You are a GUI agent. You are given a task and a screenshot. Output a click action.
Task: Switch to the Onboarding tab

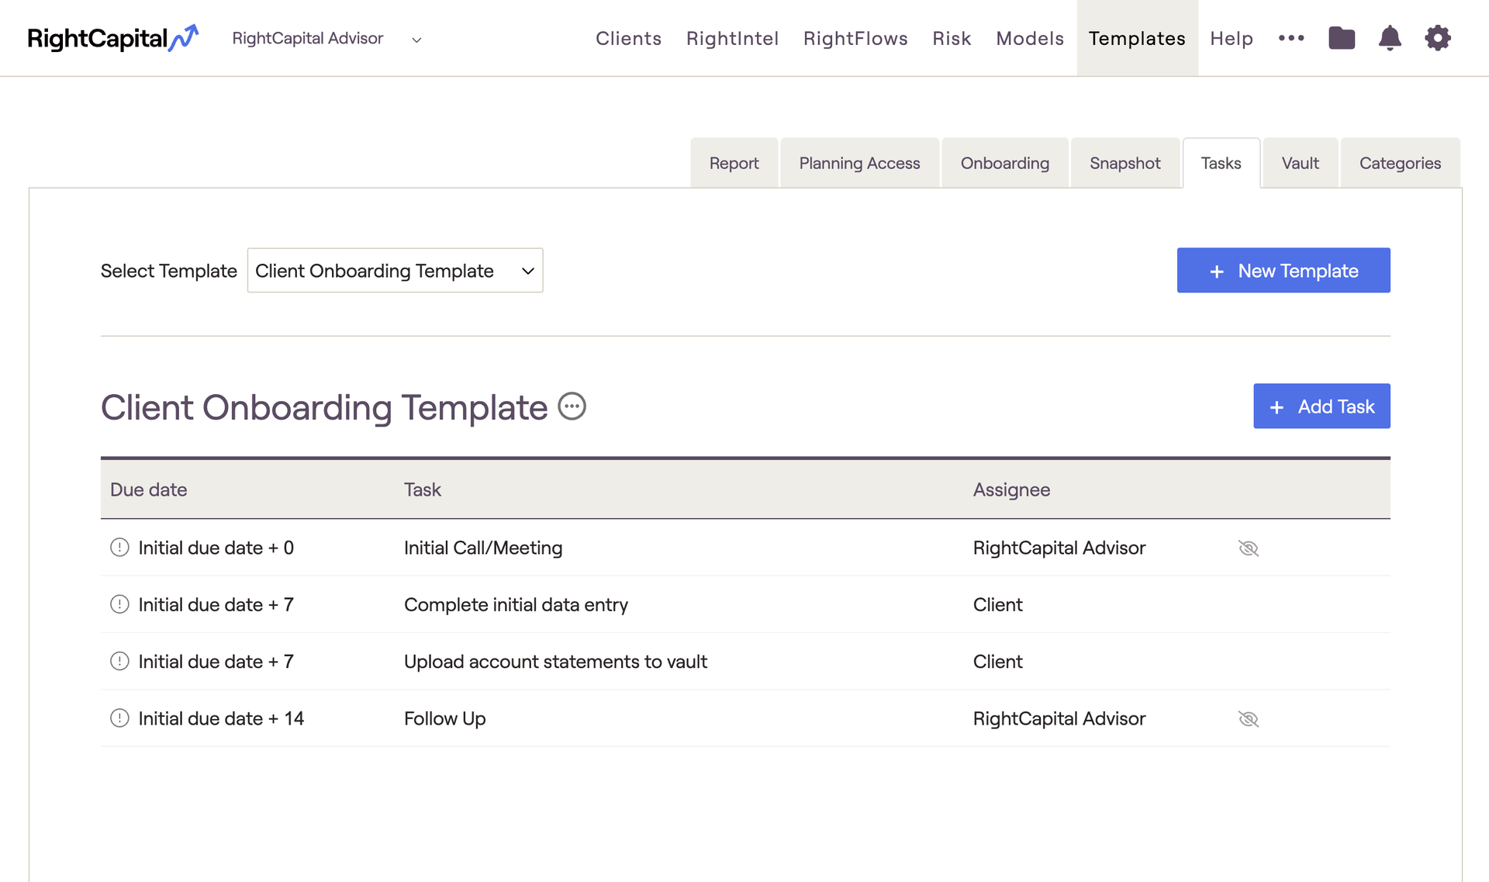(x=1005, y=163)
